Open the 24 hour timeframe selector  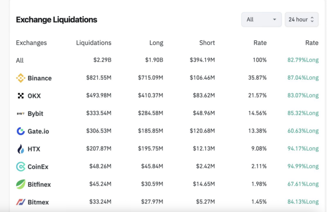click(x=301, y=20)
